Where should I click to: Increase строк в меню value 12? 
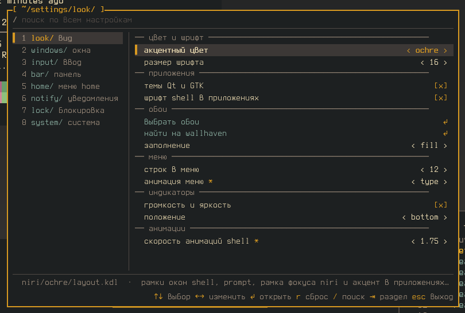pos(445,170)
